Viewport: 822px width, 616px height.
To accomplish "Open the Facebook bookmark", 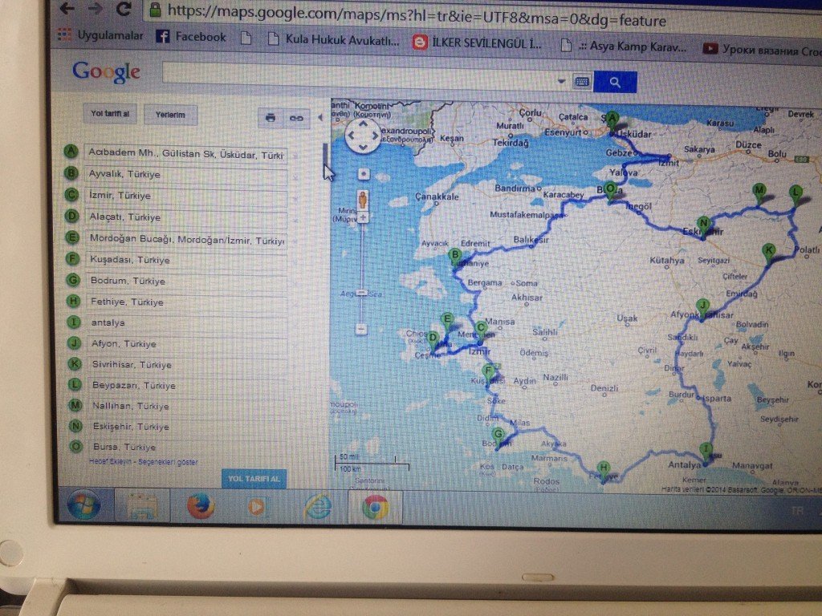I will tap(191, 37).
